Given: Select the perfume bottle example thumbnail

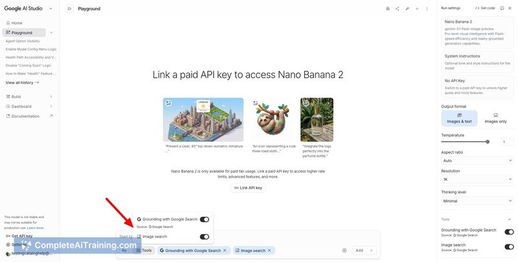Looking at the screenshot, I should 317,120.
